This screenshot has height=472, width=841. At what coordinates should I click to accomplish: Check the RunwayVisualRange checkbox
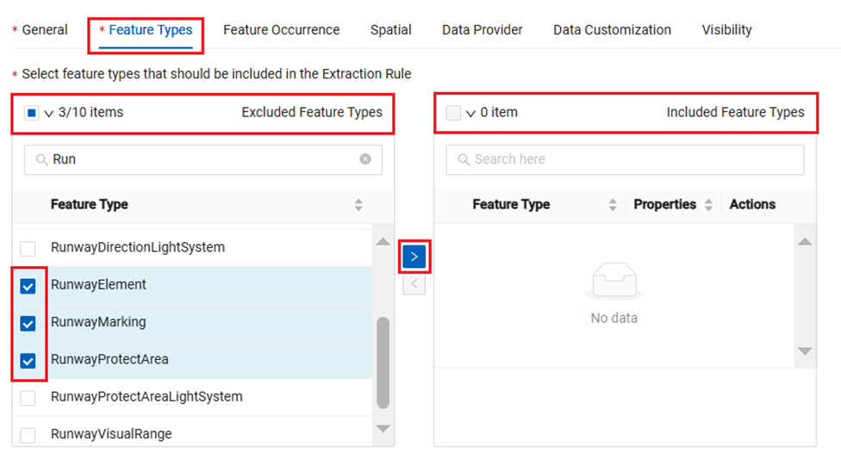tap(28, 435)
